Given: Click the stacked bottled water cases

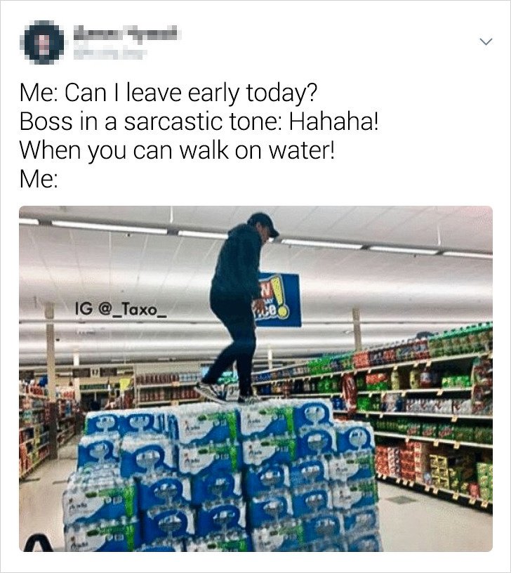Looking at the screenshot, I should (x=221, y=475).
